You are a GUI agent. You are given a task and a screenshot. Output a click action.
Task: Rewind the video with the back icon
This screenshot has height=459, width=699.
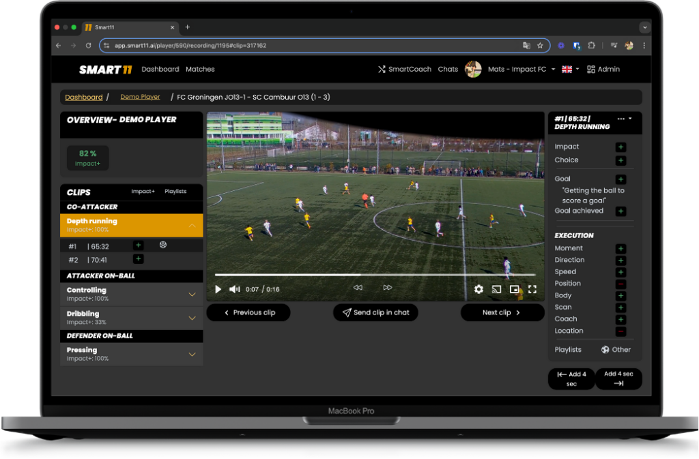358,288
